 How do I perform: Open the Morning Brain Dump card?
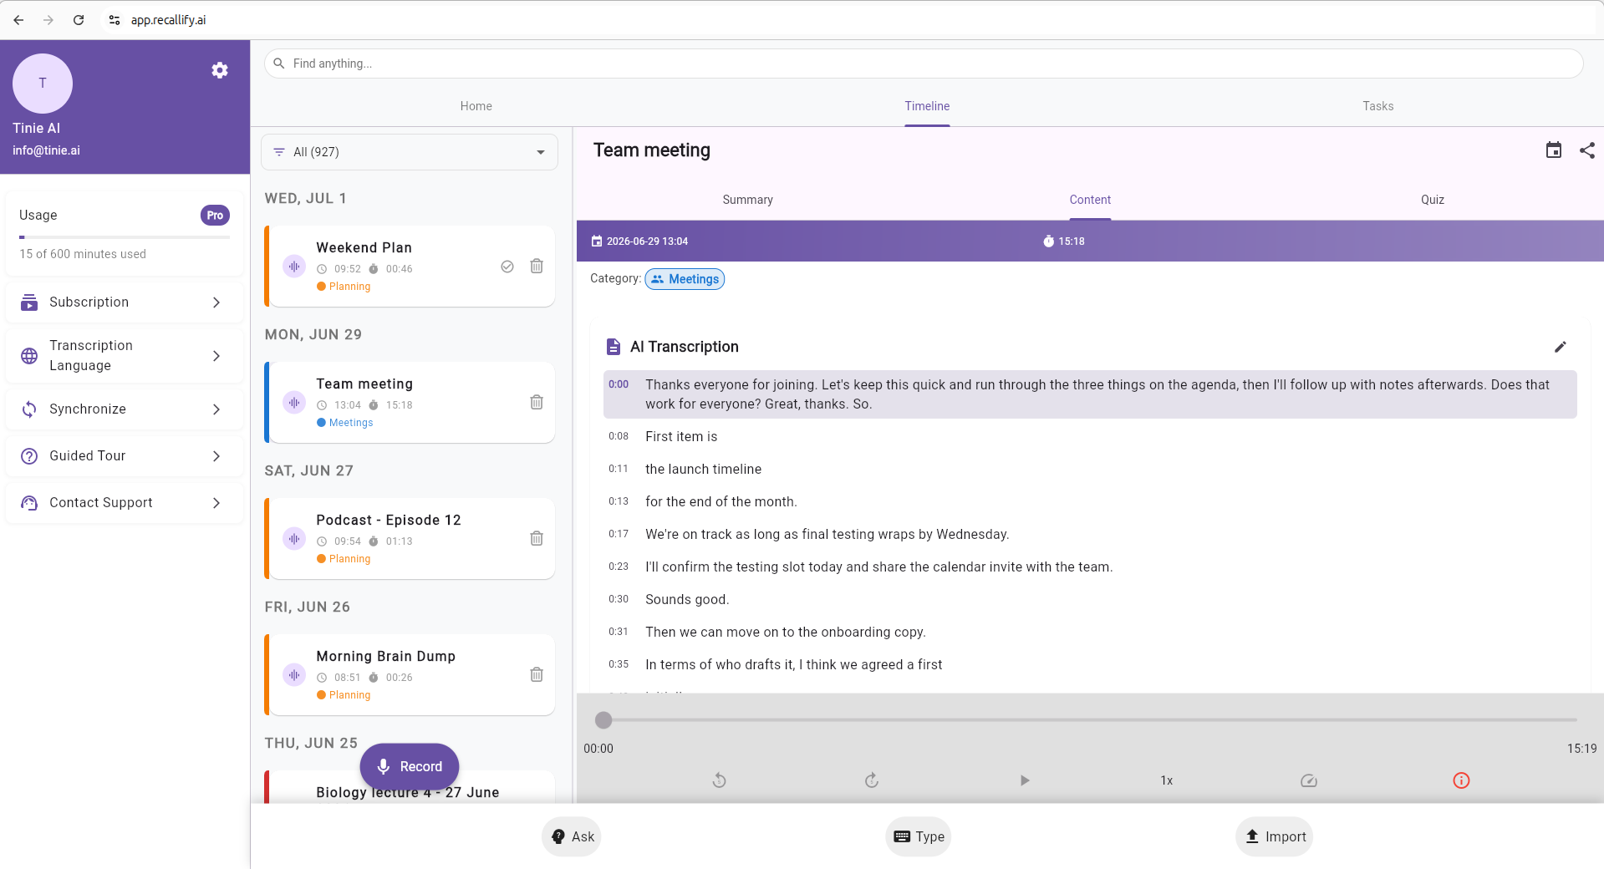click(x=410, y=675)
